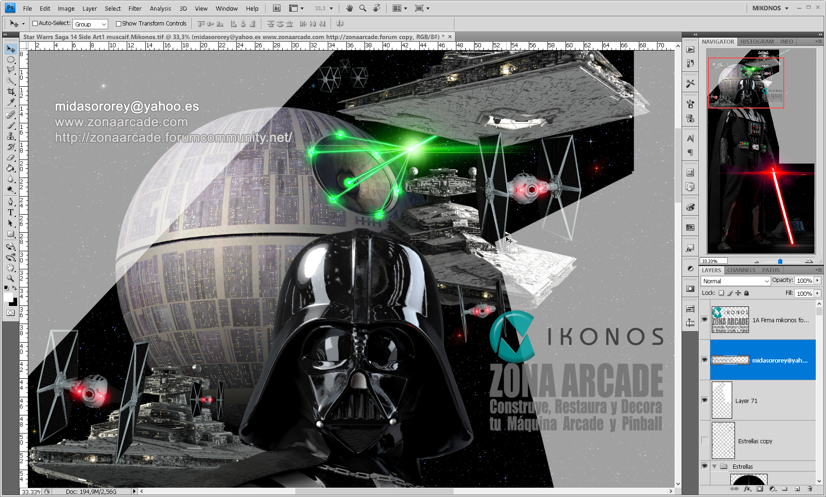Enable Show Transform Controls checkbox
Viewport: 826px width, 497px height.
118,24
